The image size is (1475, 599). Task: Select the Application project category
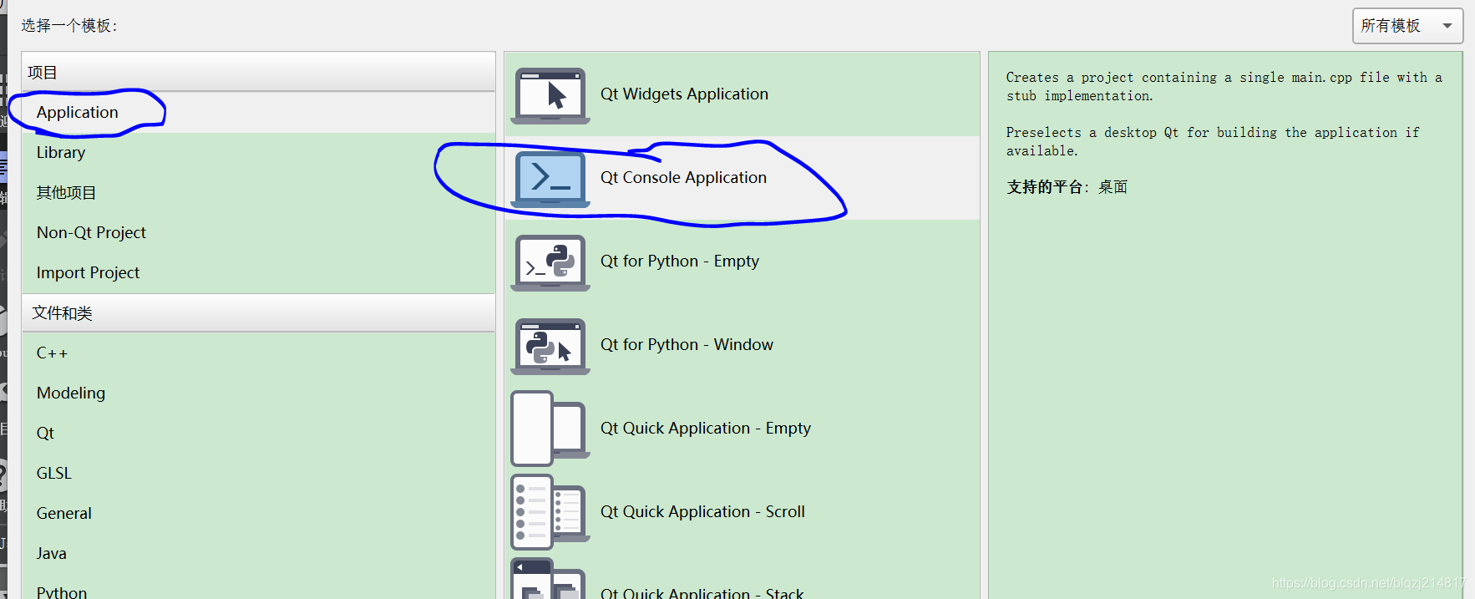click(258, 112)
